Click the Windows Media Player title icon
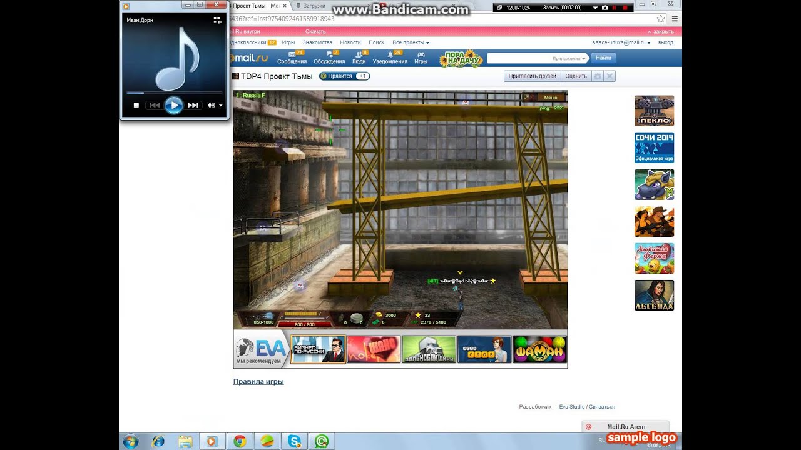801x450 pixels. click(x=126, y=6)
